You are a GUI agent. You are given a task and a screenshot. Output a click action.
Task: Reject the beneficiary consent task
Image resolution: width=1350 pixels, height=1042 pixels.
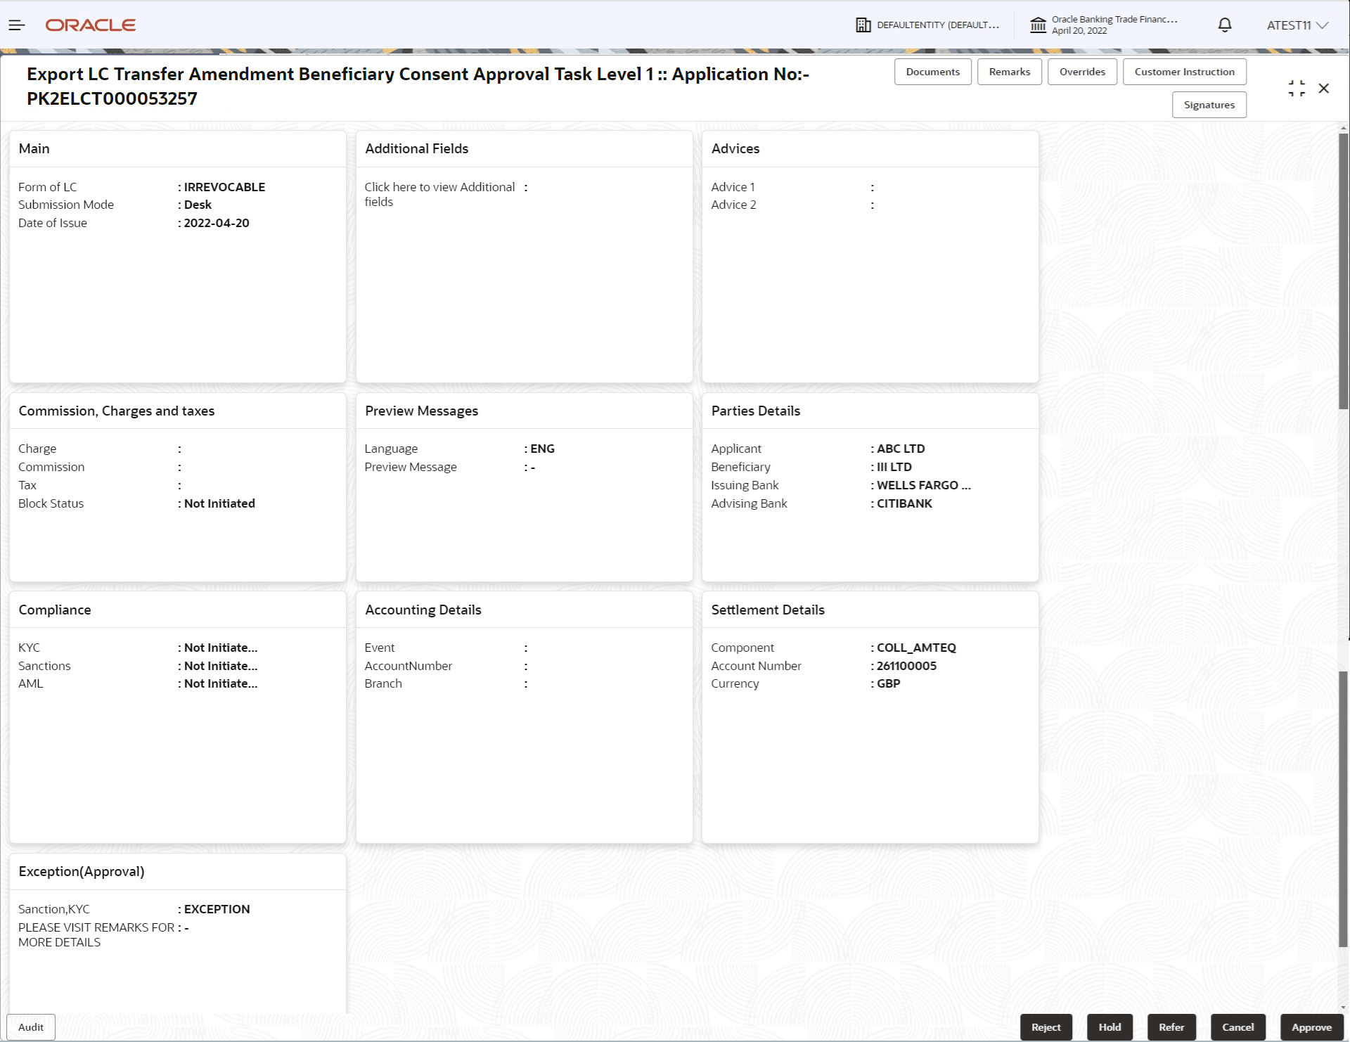point(1046,1027)
